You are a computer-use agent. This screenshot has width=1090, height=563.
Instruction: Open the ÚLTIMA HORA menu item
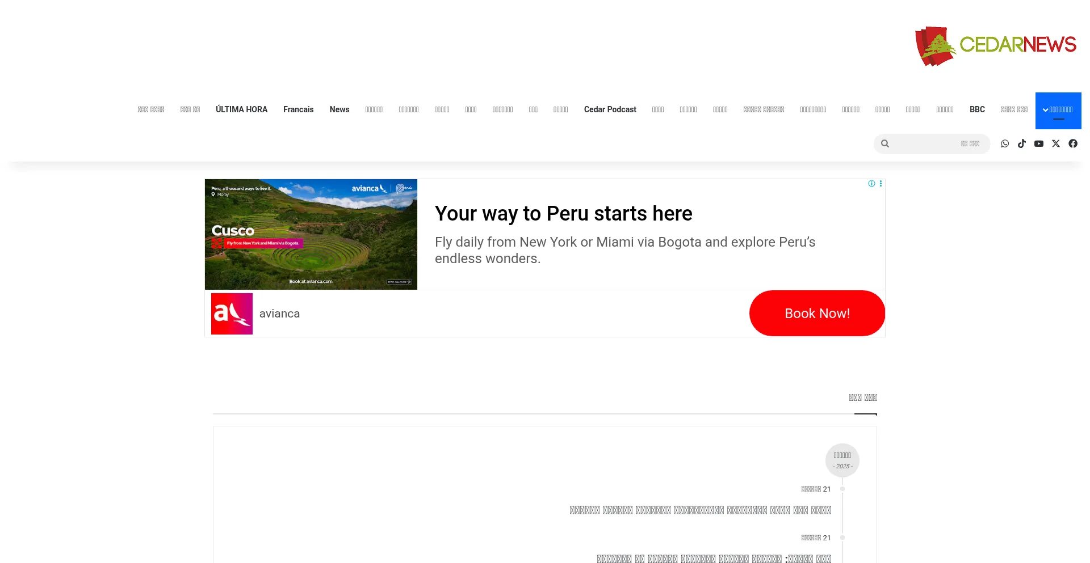point(241,109)
